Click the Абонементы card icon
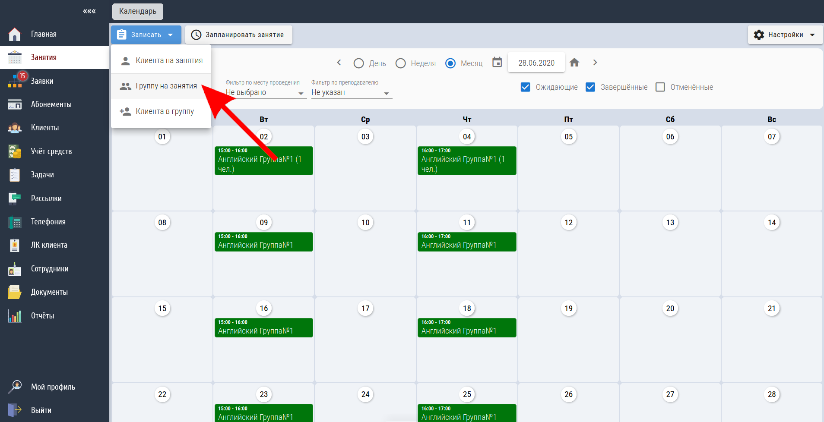The image size is (824, 422). pos(15,104)
